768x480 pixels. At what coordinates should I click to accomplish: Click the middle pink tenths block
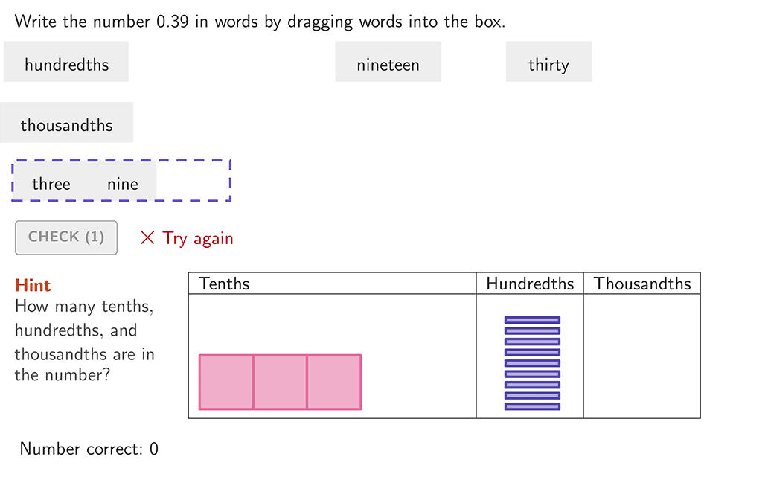[280, 382]
